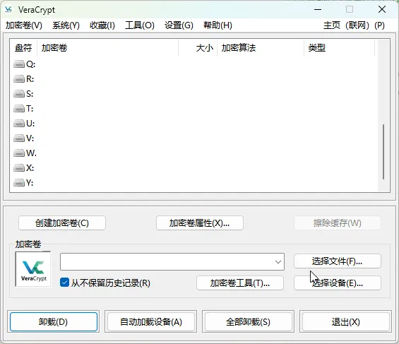Click the 退出(X) button

point(345,322)
